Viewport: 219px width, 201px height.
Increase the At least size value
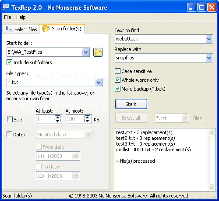(x=57, y=117)
